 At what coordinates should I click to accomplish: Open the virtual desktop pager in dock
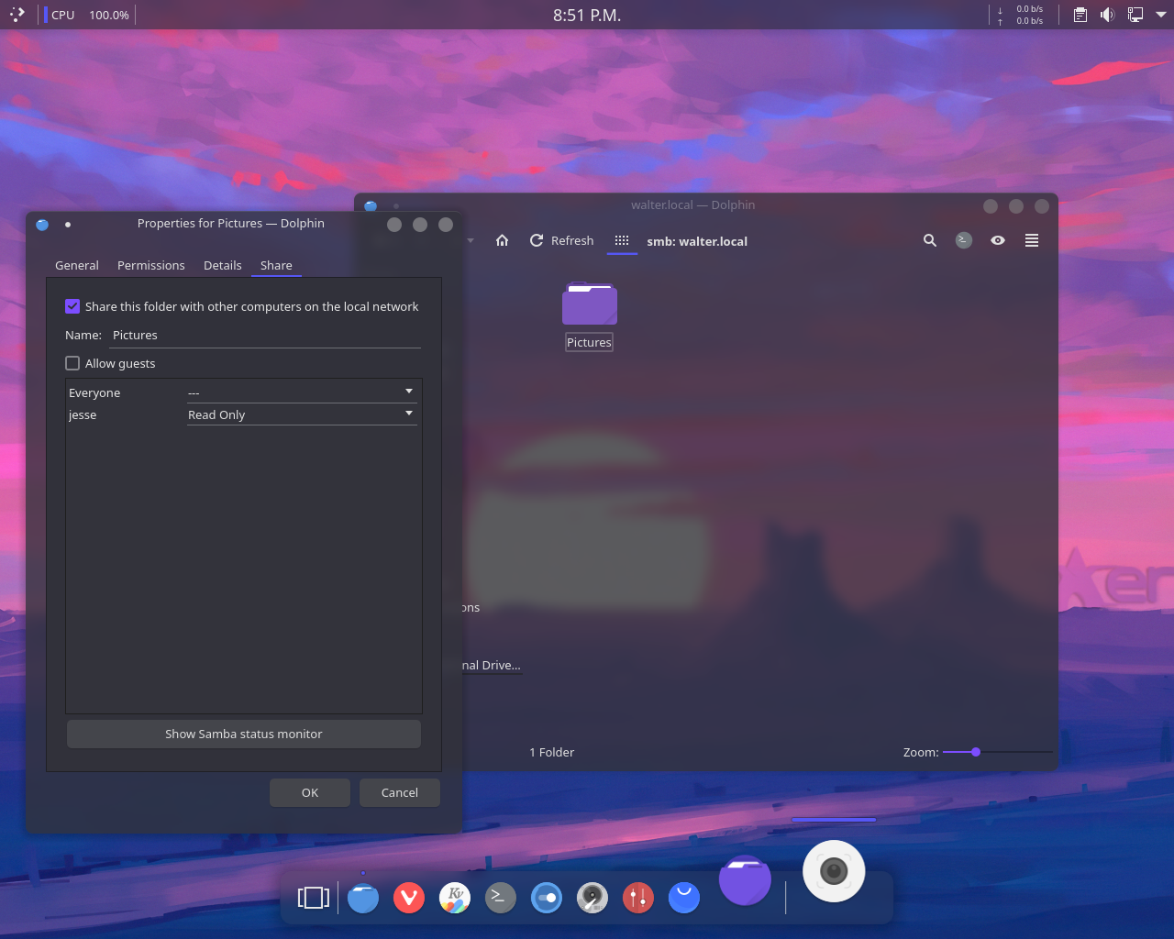click(314, 898)
